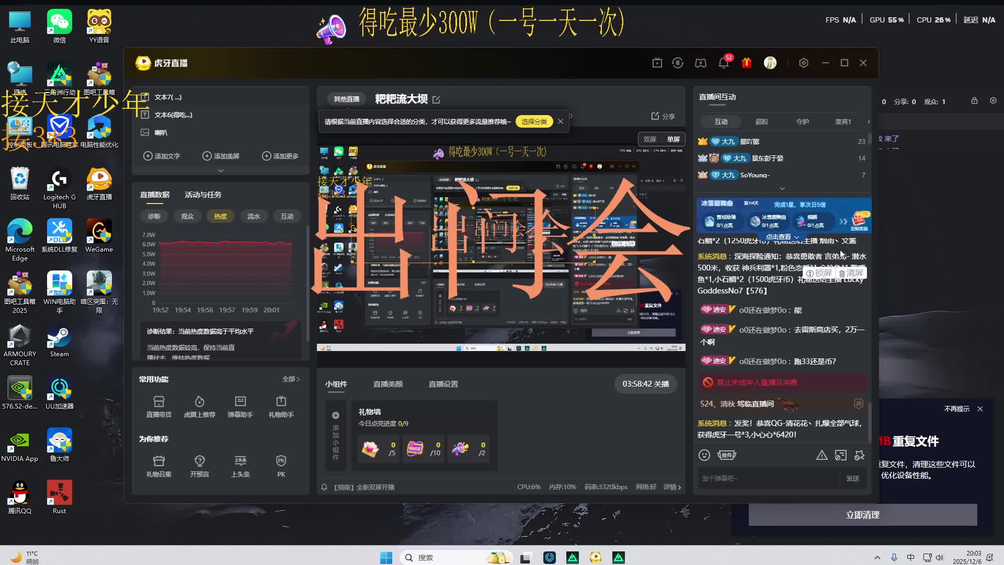Screen dimensions: 1004x565
Task: Open the notification bell with 52 badge
Action: tap(724, 63)
